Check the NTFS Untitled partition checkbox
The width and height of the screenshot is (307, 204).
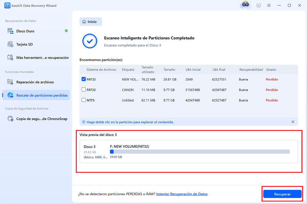click(x=84, y=100)
